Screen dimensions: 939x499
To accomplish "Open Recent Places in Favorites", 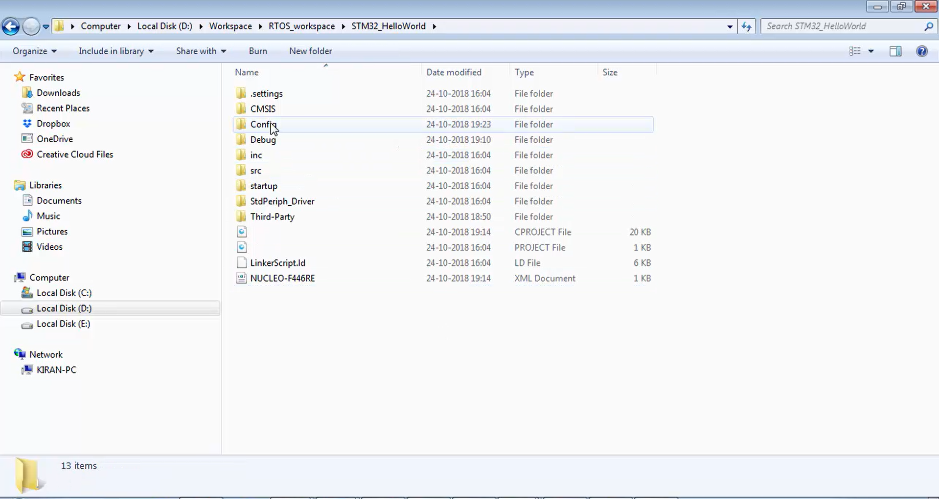I will coord(63,108).
